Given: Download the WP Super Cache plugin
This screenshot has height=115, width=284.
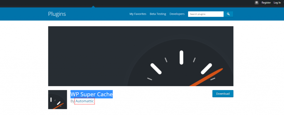Looking at the screenshot, I should pyautogui.click(x=223, y=94).
